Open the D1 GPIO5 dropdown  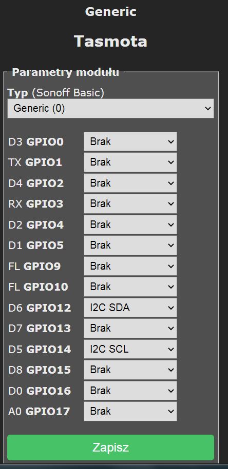tap(130, 246)
